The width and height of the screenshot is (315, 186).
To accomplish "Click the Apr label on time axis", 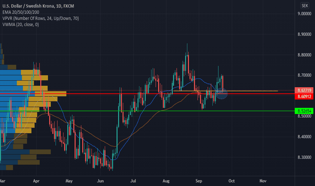I will (36, 181).
